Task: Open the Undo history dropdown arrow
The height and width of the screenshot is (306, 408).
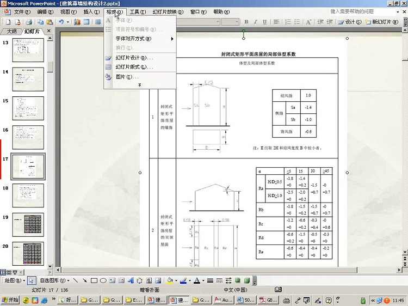Action: (67, 22)
